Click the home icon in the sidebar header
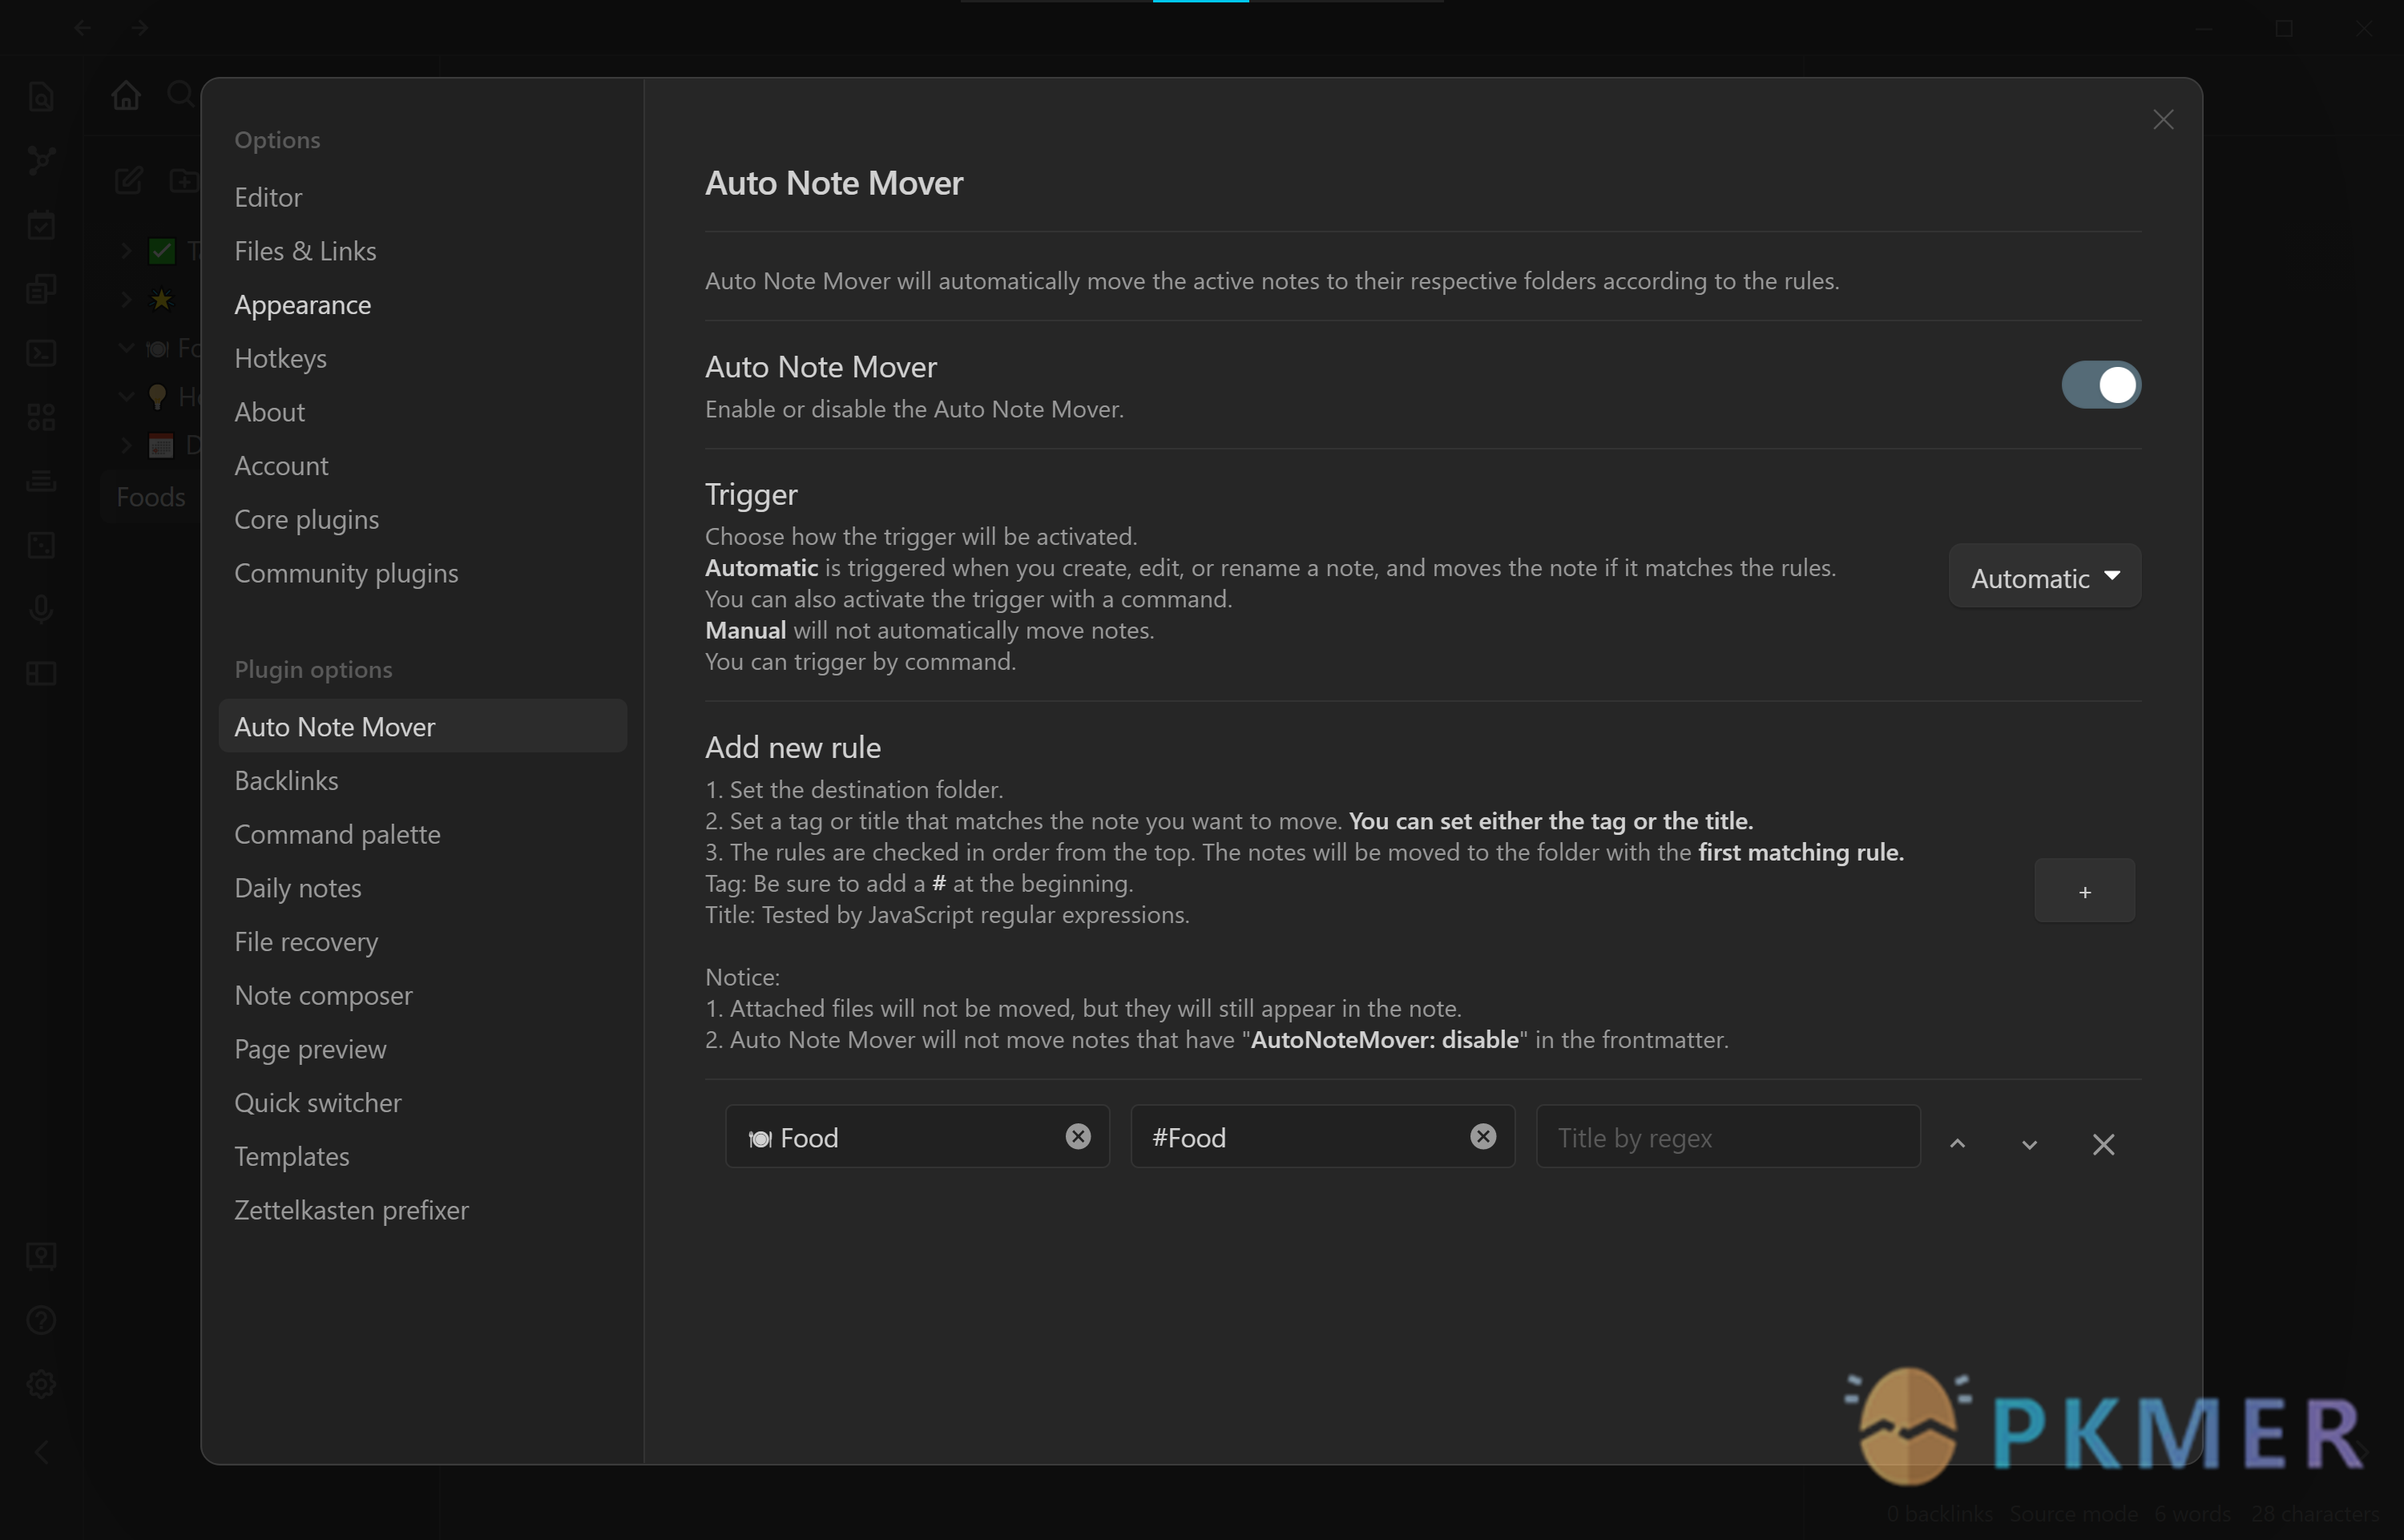Viewport: 2404px width, 1540px height. tap(126, 95)
